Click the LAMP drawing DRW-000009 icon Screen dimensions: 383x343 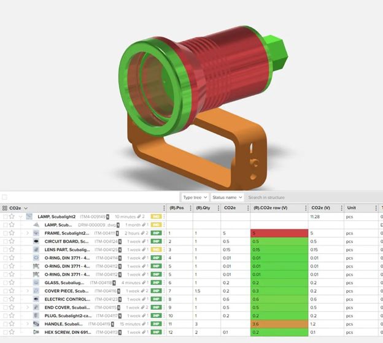(36, 225)
